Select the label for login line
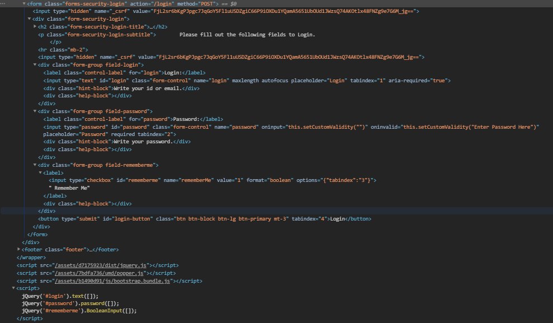The height and width of the screenshot is (323, 553). (124, 73)
